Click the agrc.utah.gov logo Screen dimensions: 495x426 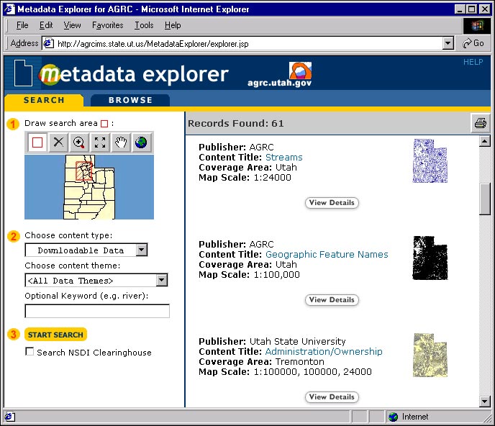(280, 75)
